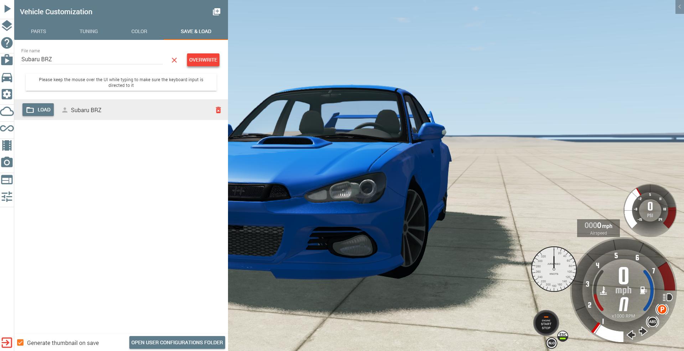Viewport: 684px width, 351px height.
Task: Click the OVERWRITE button
Action: click(203, 60)
